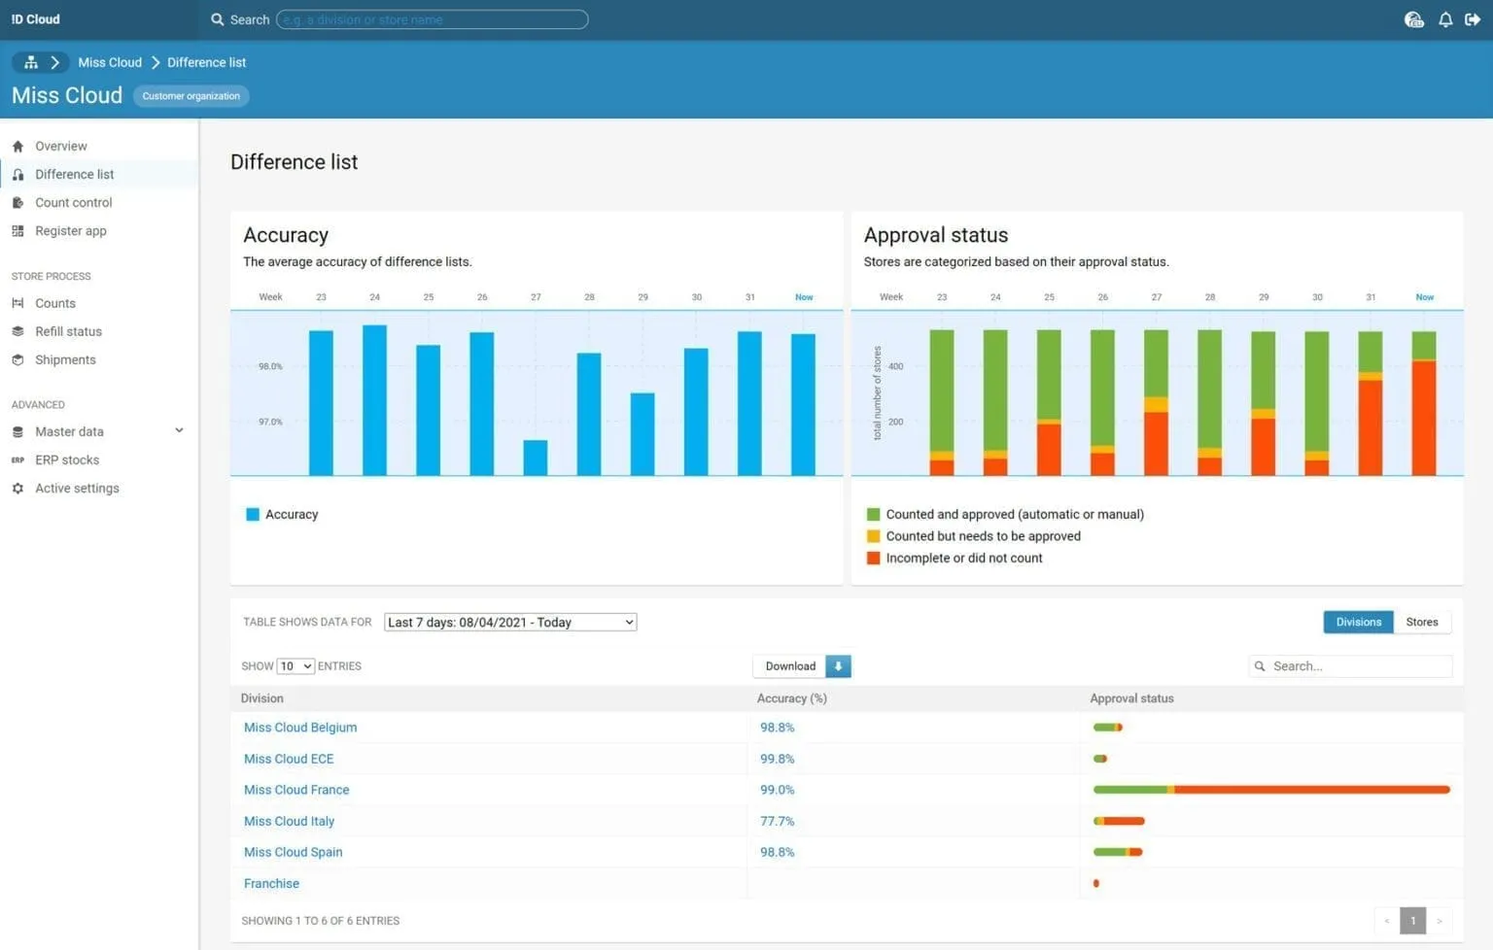Open the date range dropdown
The image size is (1493, 950).
(x=510, y=623)
